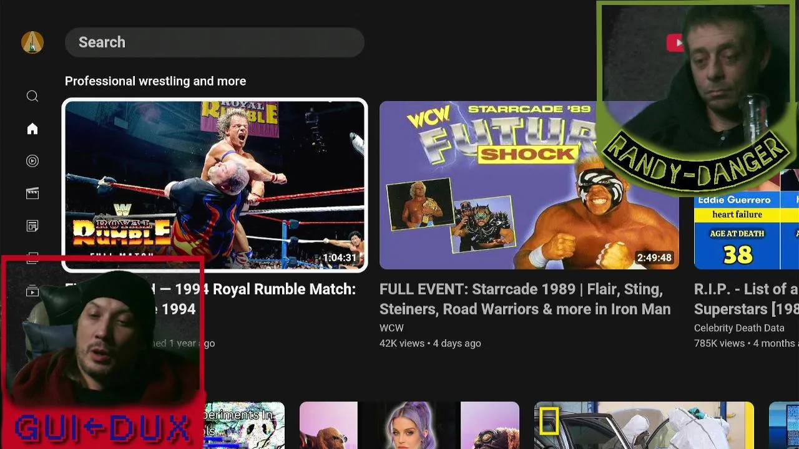
Task: Open the News page icon in sidebar
Action: pyautogui.click(x=32, y=226)
